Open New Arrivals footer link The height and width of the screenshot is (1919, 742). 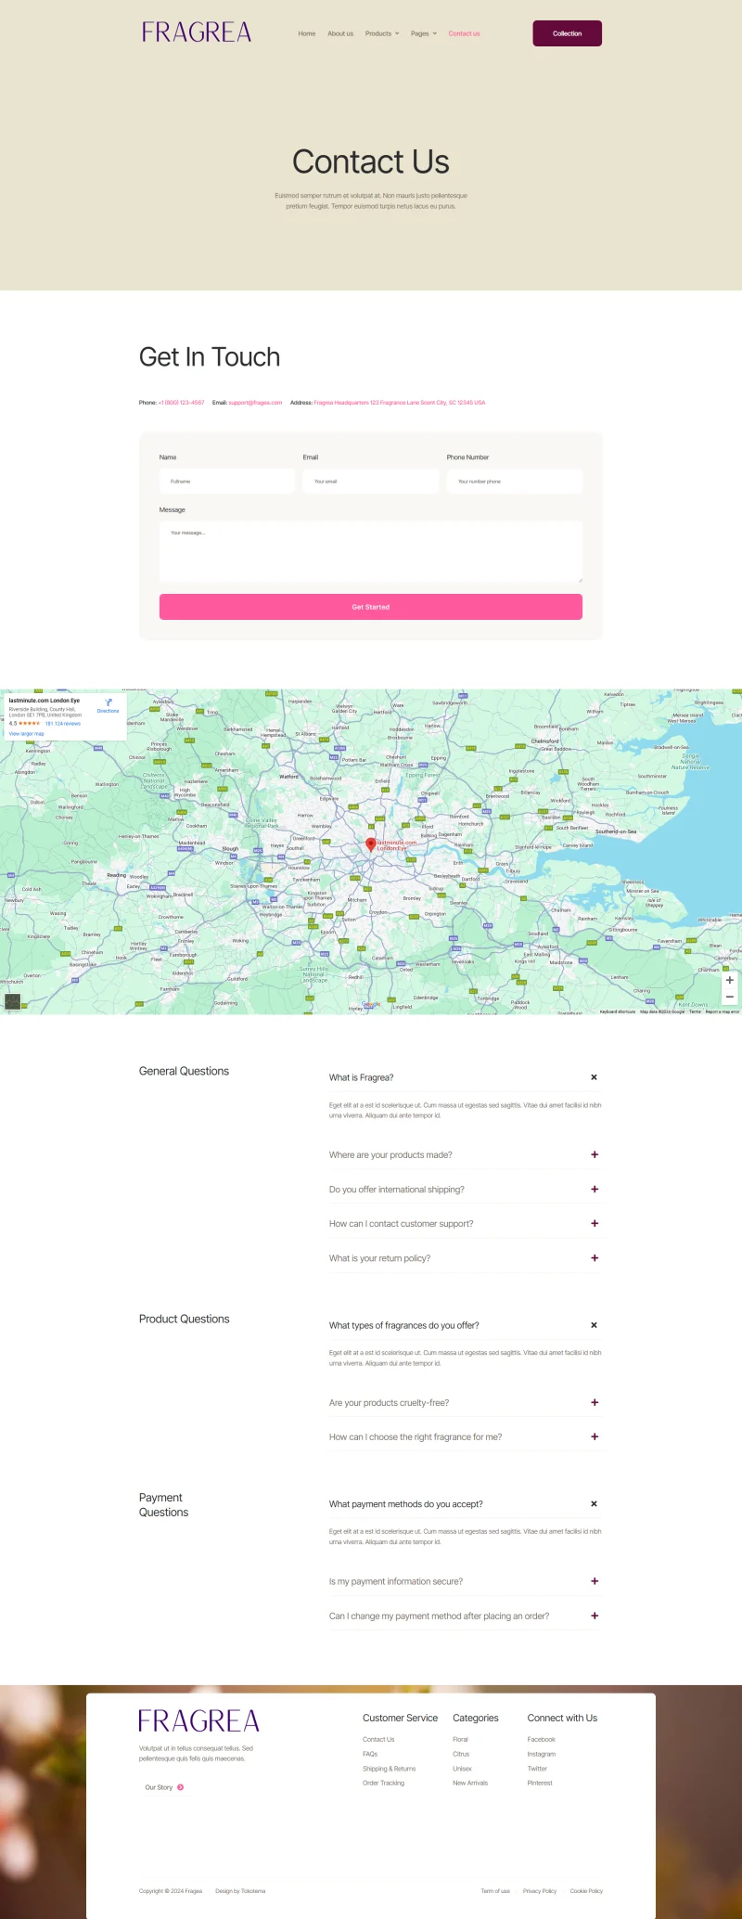pos(470,1783)
